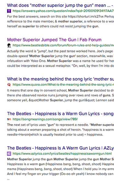Click the Beatles Bible head favicon
The width and height of the screenshot is (114, 181).
point(9,45)
